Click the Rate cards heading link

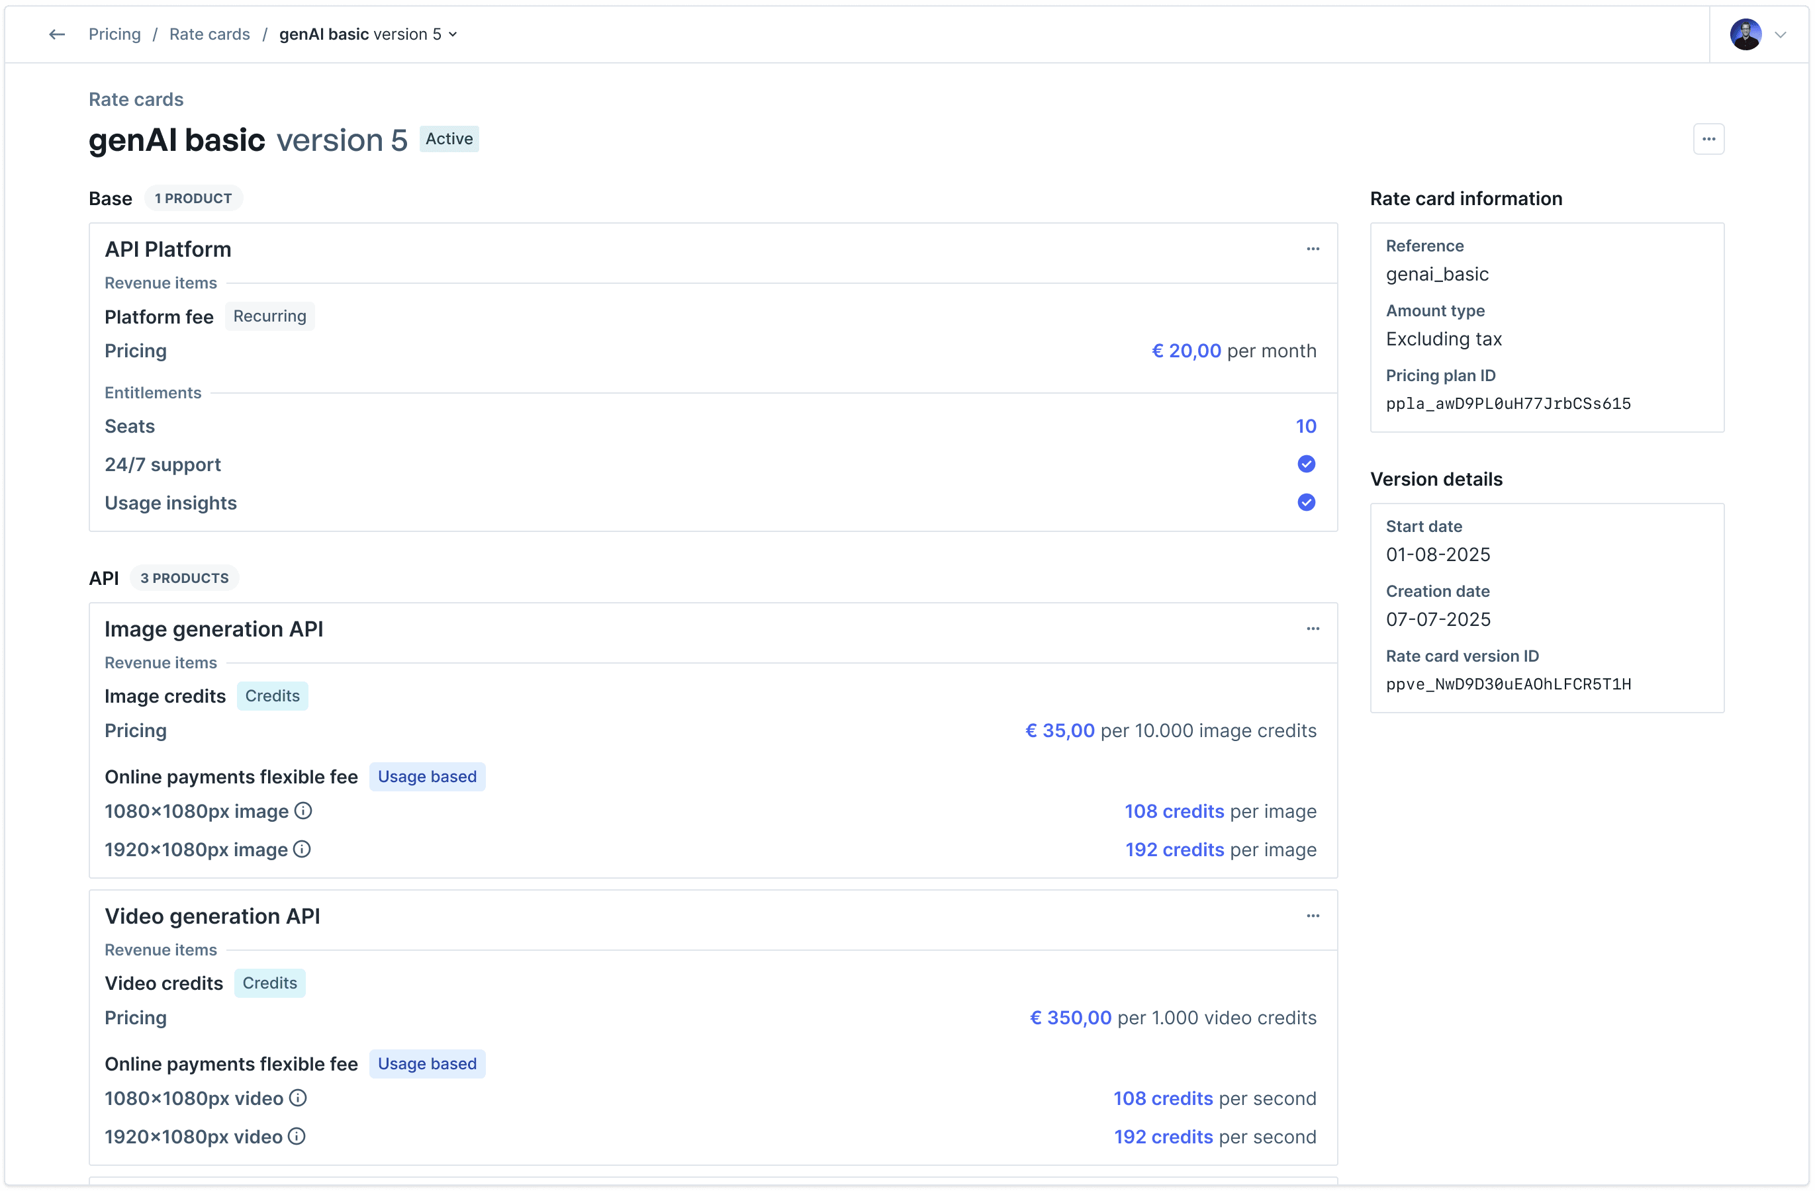click(x=136, y=100)
